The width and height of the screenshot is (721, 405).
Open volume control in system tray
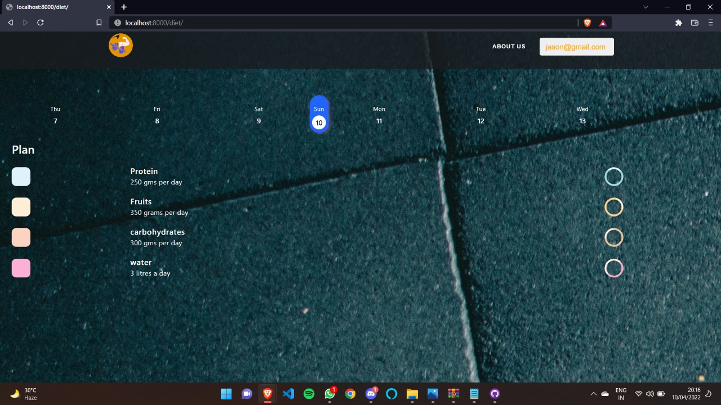[x=650, y=394]
